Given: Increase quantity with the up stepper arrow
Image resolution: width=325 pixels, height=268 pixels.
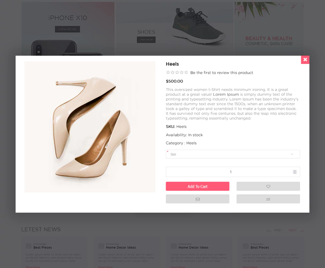Looking at the screenshot, I should pos(295,171).
